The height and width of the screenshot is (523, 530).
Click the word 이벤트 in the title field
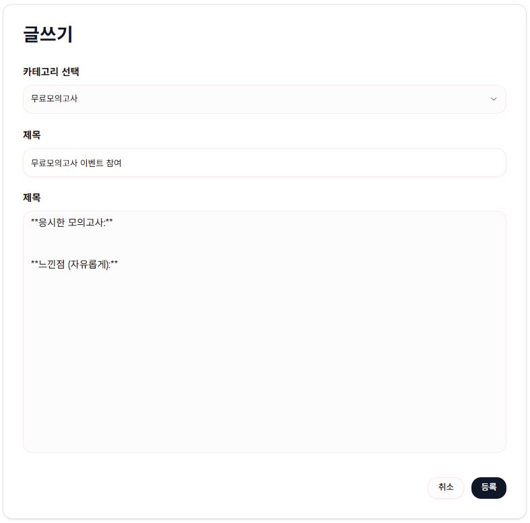[x=94, y=163]
